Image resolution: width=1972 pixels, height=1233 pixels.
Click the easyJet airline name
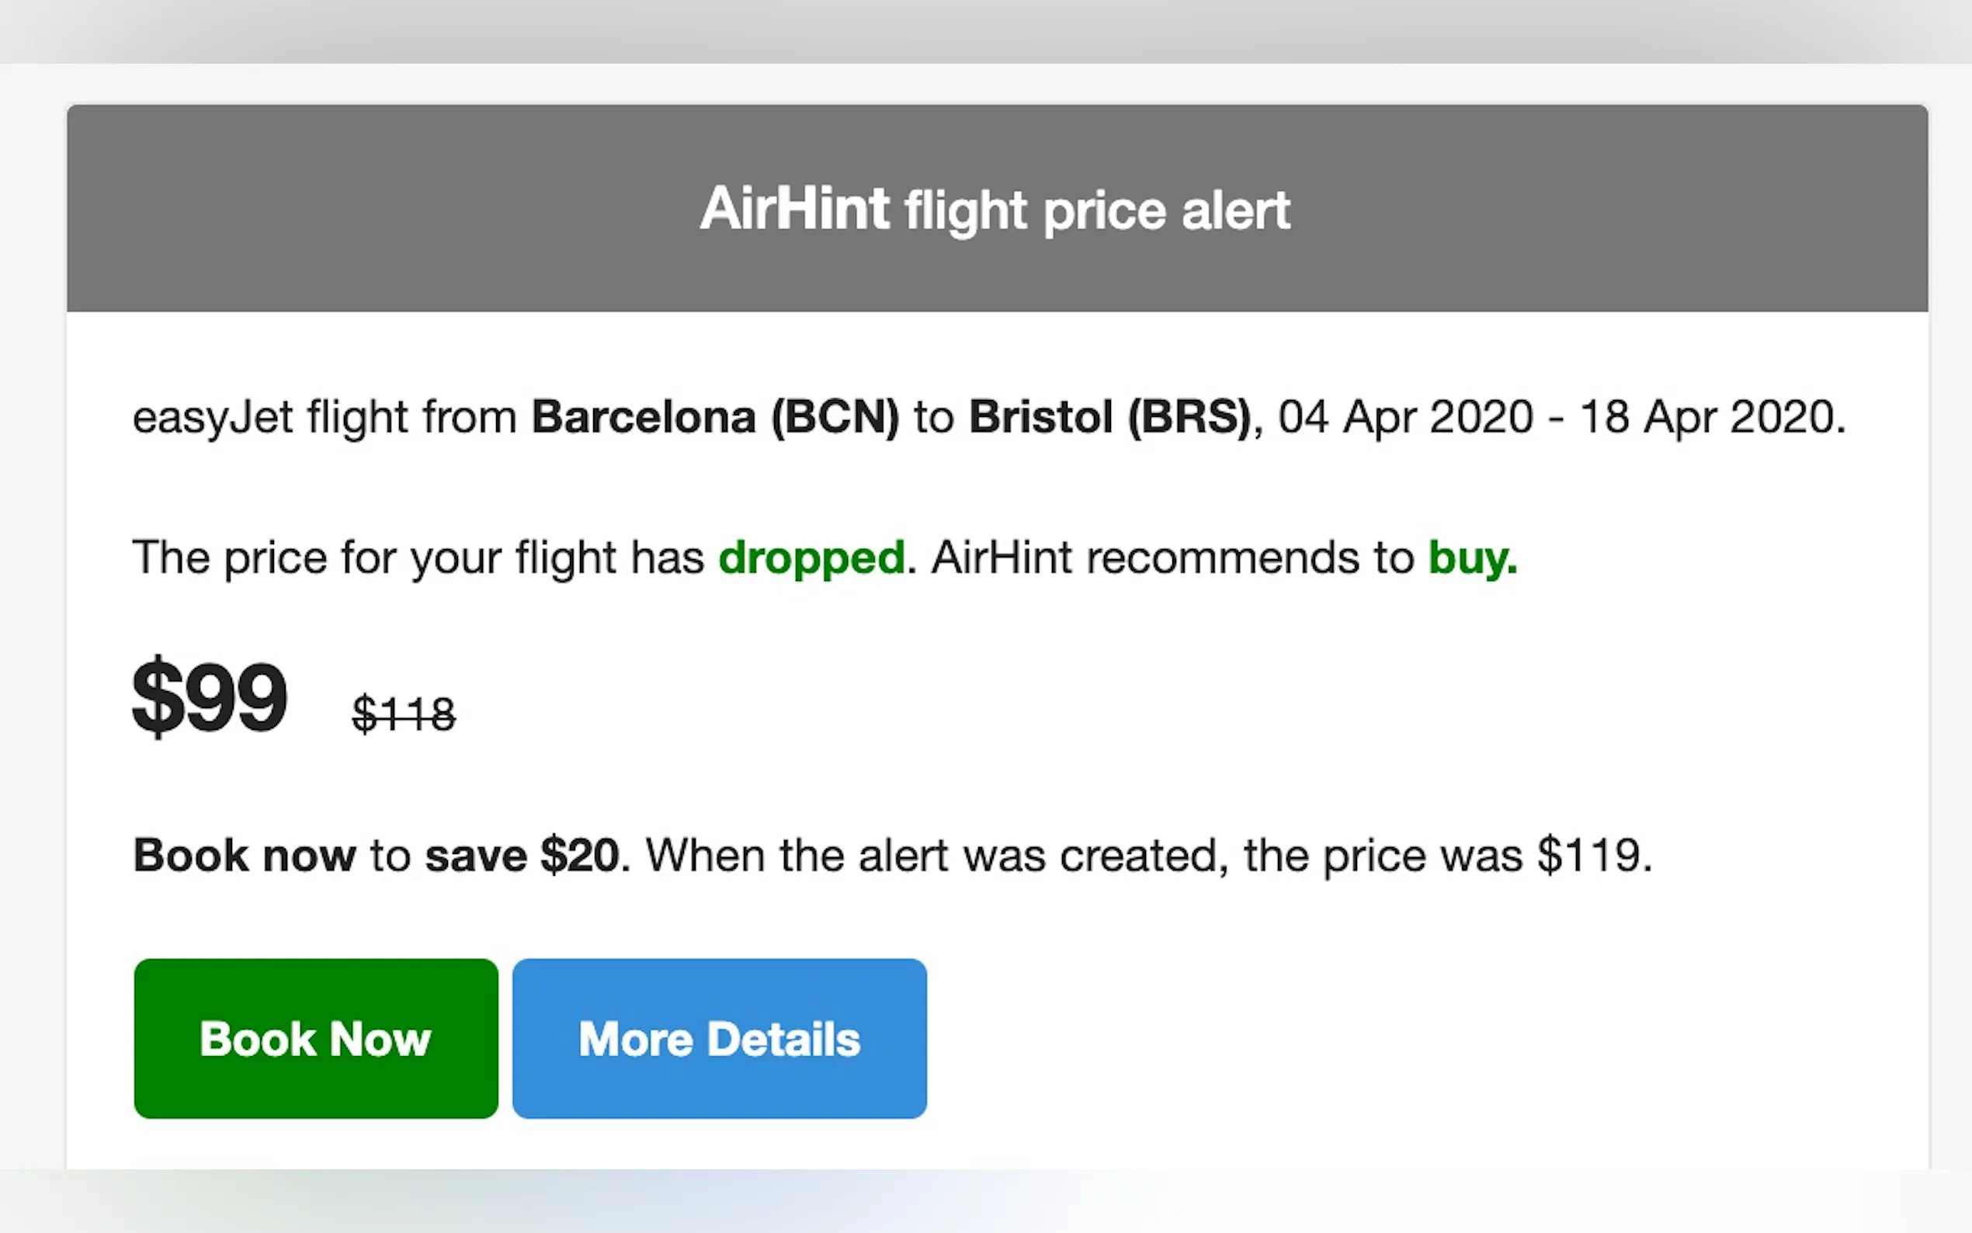(x=213, y=417)
